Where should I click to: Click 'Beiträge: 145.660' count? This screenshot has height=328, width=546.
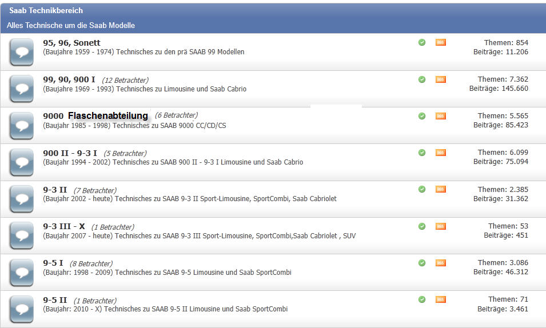coord(499,89)
